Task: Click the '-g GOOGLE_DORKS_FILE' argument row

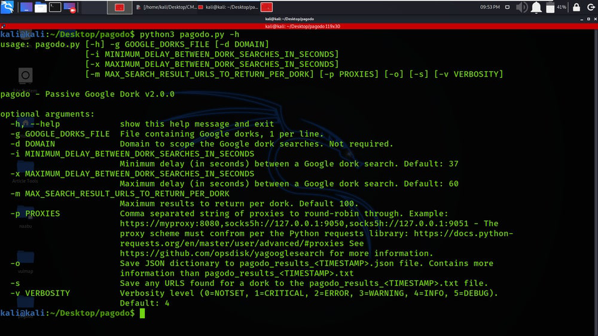Action: pos(167,134)
